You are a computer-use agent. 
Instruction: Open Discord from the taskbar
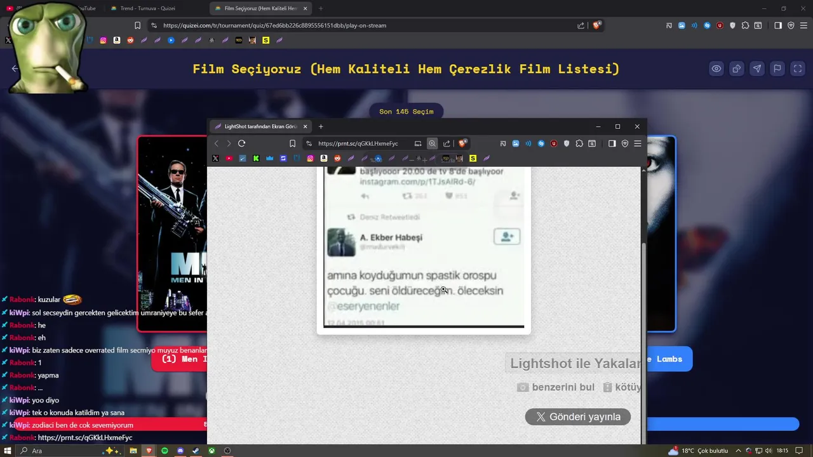[180, 451]
